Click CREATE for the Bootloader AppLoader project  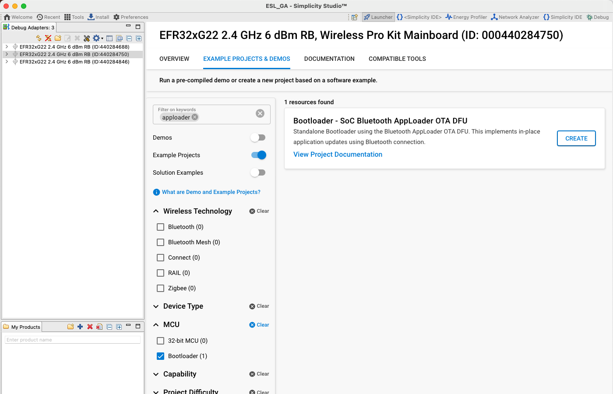point(576,138)
